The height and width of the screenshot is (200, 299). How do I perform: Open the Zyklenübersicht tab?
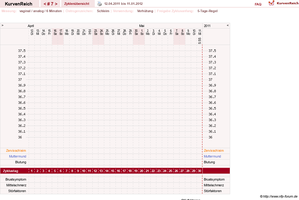click(77, 4)
